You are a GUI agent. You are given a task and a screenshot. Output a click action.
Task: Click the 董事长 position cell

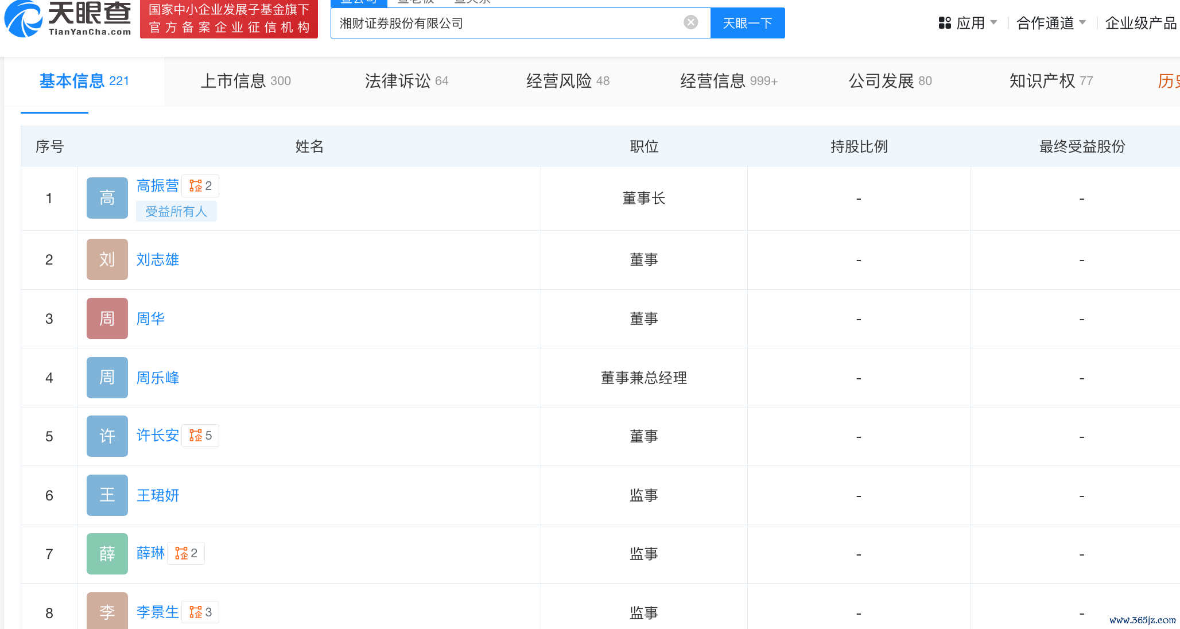tap(644, 199)
